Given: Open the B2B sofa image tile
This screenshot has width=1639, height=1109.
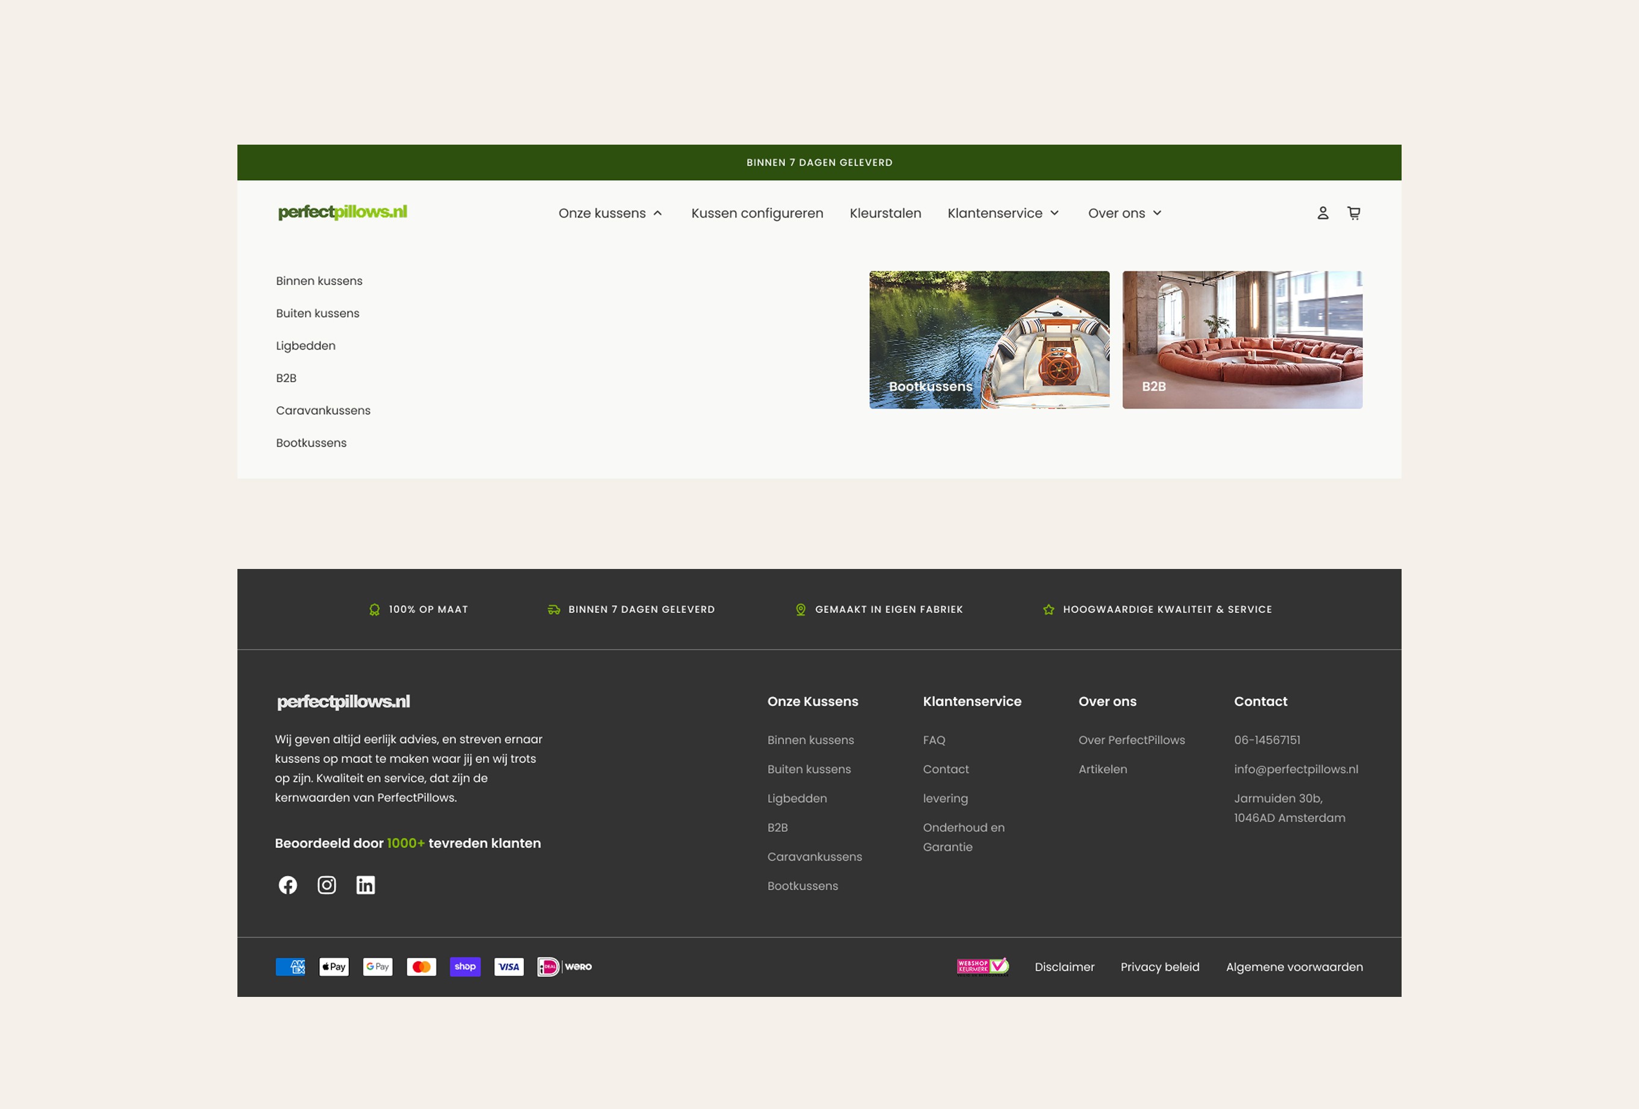Looking at the screenshot, I should pyautogui.click(x=1242, y=339).
